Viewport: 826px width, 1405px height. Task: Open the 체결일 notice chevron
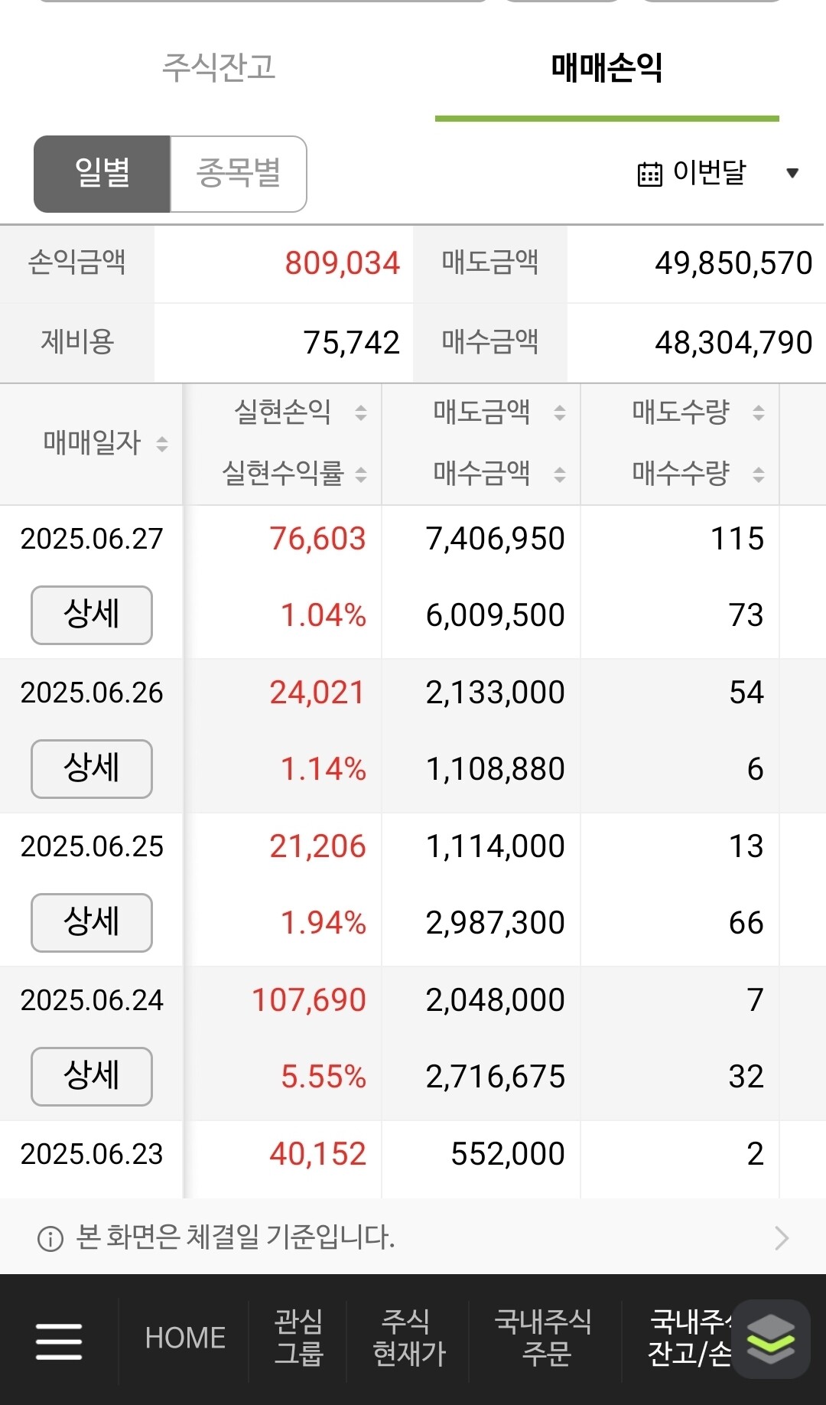[x=782, y=1238]
